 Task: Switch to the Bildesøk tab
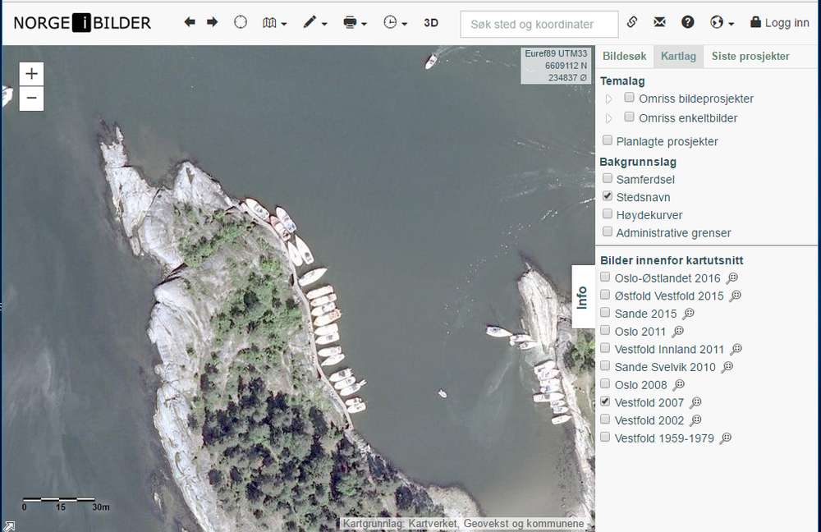click(x=624, y=56)
